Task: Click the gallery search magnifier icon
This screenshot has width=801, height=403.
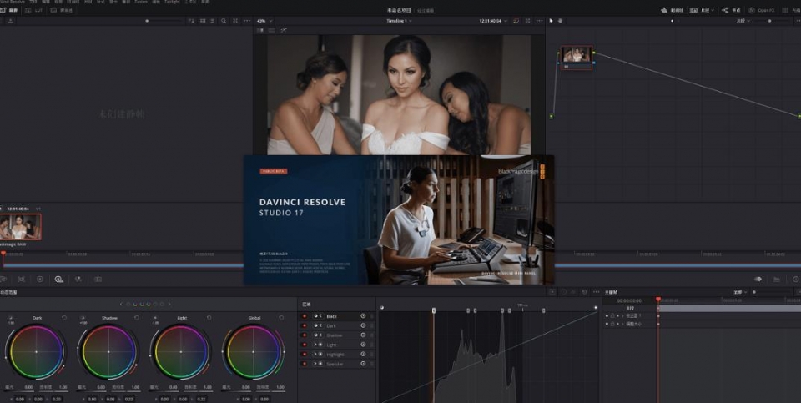Action: coord(224,21)
